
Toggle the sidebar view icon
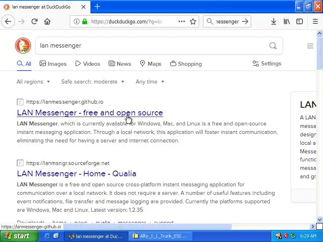pyautogui.click(x=299, y=21)
